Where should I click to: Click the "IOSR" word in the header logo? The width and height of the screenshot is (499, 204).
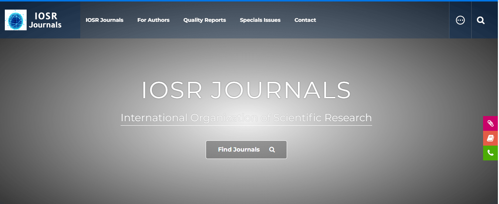click(x=46, y=16)
